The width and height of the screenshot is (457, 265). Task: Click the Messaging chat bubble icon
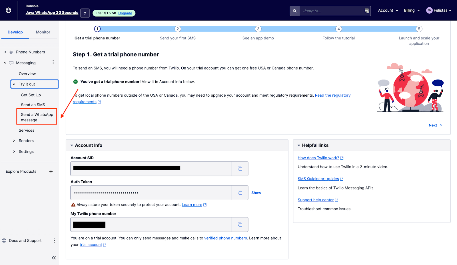[11, 63]
